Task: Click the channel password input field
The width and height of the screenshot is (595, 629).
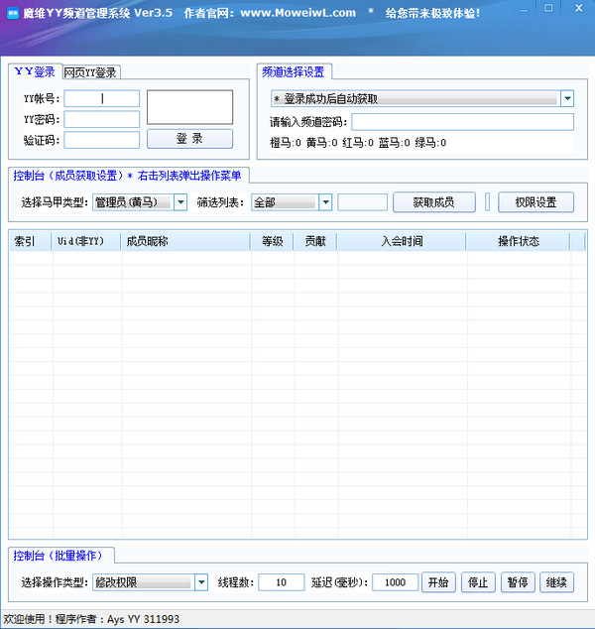Action: coord(462,122)
